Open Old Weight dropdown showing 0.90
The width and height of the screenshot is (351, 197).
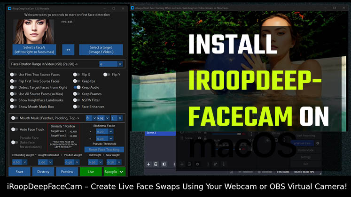[x=95, y=162]
